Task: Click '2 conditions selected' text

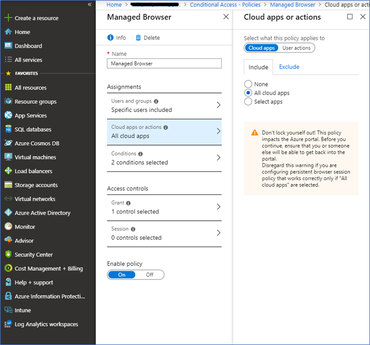Action: click(x=139, y=163)
